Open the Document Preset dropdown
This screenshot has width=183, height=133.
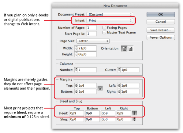point(110,14)
